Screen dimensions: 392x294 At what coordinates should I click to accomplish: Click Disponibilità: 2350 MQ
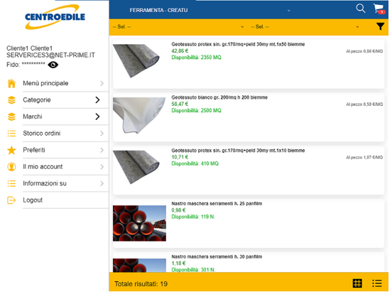click(x=196, y=58)
